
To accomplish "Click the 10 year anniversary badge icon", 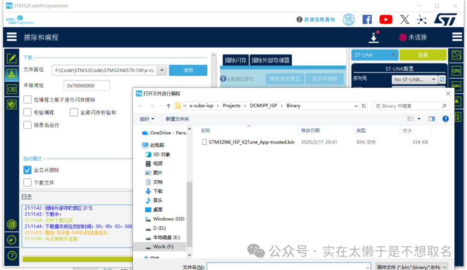I will pyautogui.click(x=349, y=19).
